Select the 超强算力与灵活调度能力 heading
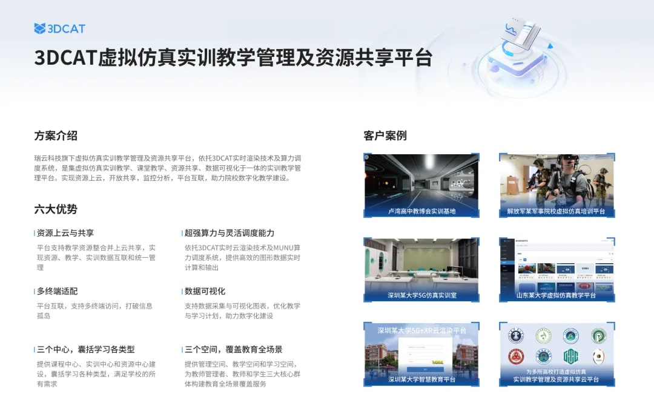 pyautogui.click(x=230, y=233)
